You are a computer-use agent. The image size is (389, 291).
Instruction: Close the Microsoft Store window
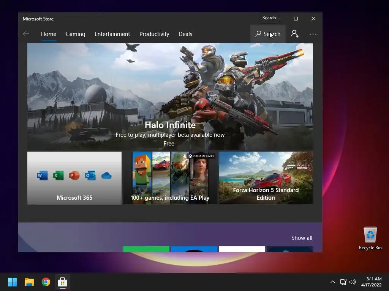[313, 19]
